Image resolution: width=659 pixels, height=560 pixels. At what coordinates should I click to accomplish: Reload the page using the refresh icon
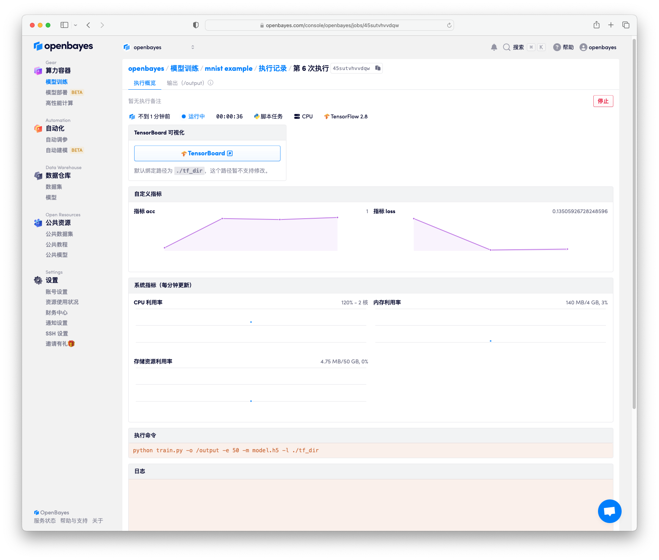[x=449, y=25]
